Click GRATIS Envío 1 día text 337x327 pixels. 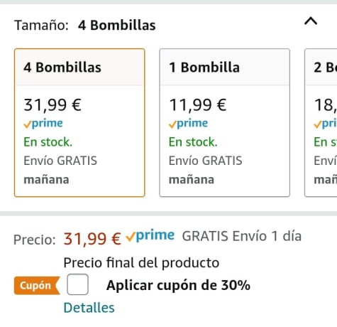(242, 236)
